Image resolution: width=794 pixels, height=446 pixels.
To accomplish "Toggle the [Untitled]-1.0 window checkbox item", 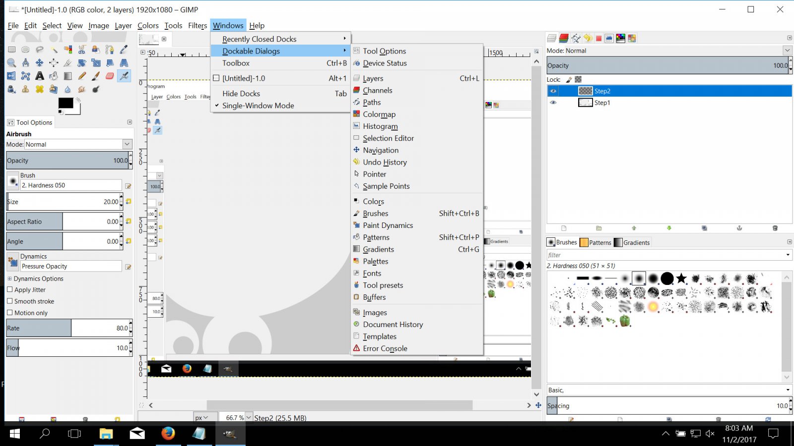I will (280, 78).
